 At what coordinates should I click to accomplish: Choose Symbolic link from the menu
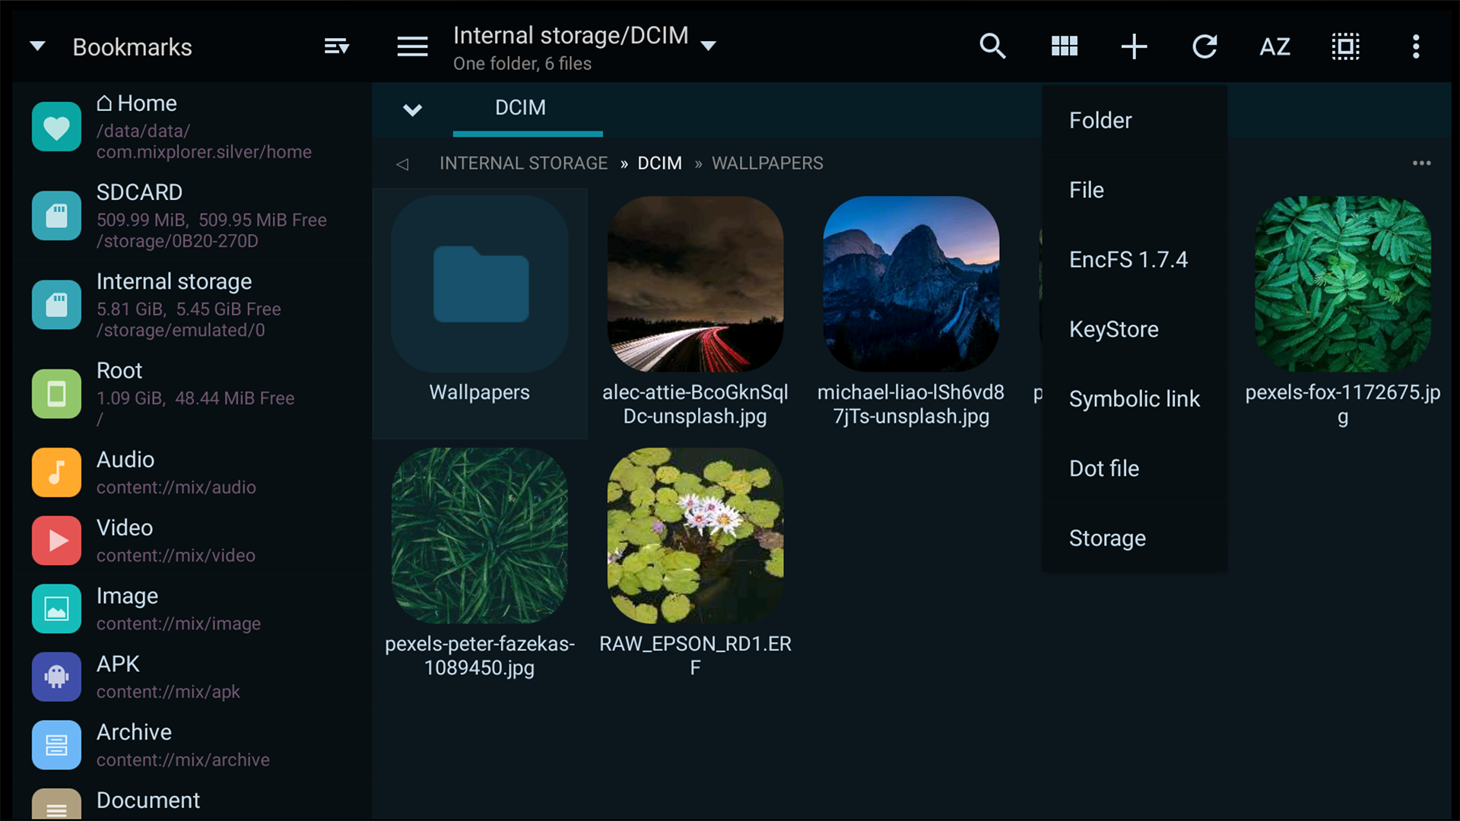(x=1134, y=398)
